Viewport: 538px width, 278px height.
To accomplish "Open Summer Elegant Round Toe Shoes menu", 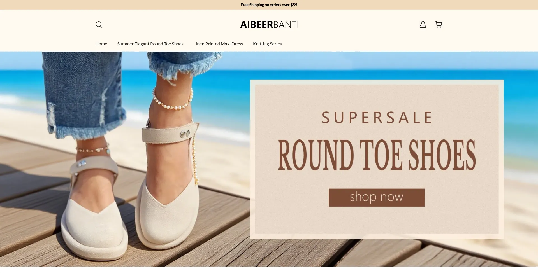I will pos(150,44).
